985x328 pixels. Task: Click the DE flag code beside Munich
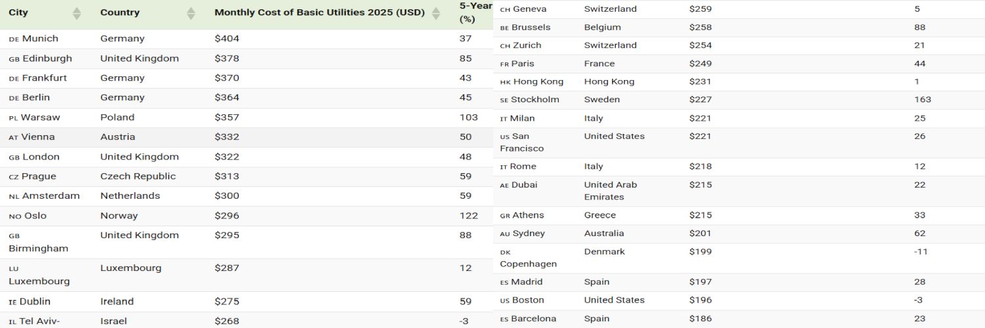coord(14,39)
